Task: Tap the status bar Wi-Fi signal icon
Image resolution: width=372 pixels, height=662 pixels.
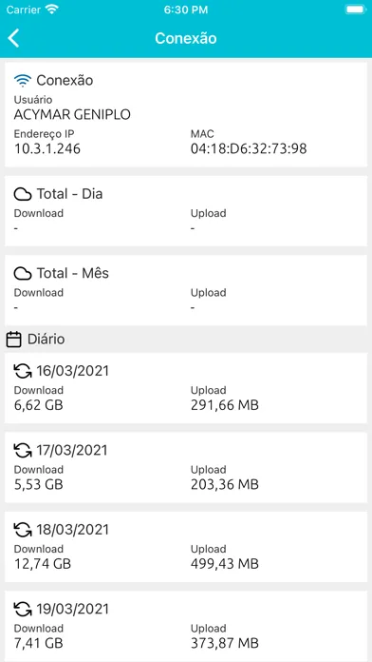Action: pos(52,10)
